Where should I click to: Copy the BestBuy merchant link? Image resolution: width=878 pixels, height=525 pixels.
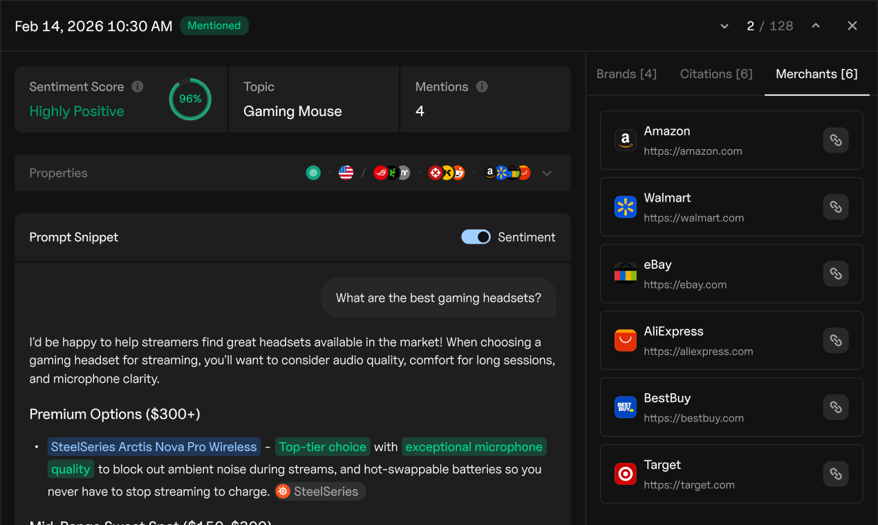(836, 407)
